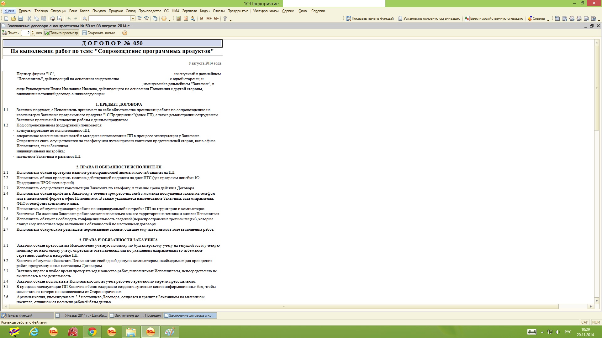Open Google Chrome from the taskbar
Screen dimensions: 602x338
[92, 332]
